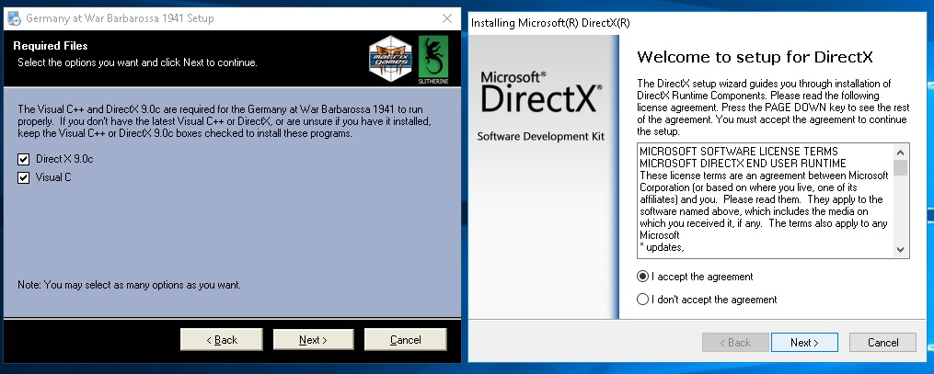The width and height of the screenshot is (934, 374).
Task: Uncheck the DirectX 9.0c checkbox
Action: click(23, 159)
